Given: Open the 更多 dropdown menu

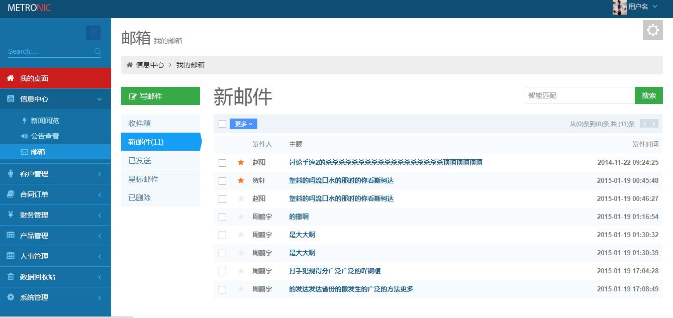Looking at the screenshot, I should (243, 124).
